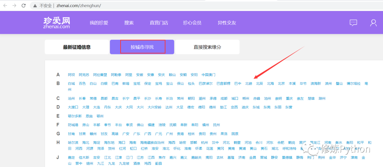Image resolution: width=383 pixels, height=167 pixels.
Task: Open 异性交友 navigation item
Action: tap(227, 23)
